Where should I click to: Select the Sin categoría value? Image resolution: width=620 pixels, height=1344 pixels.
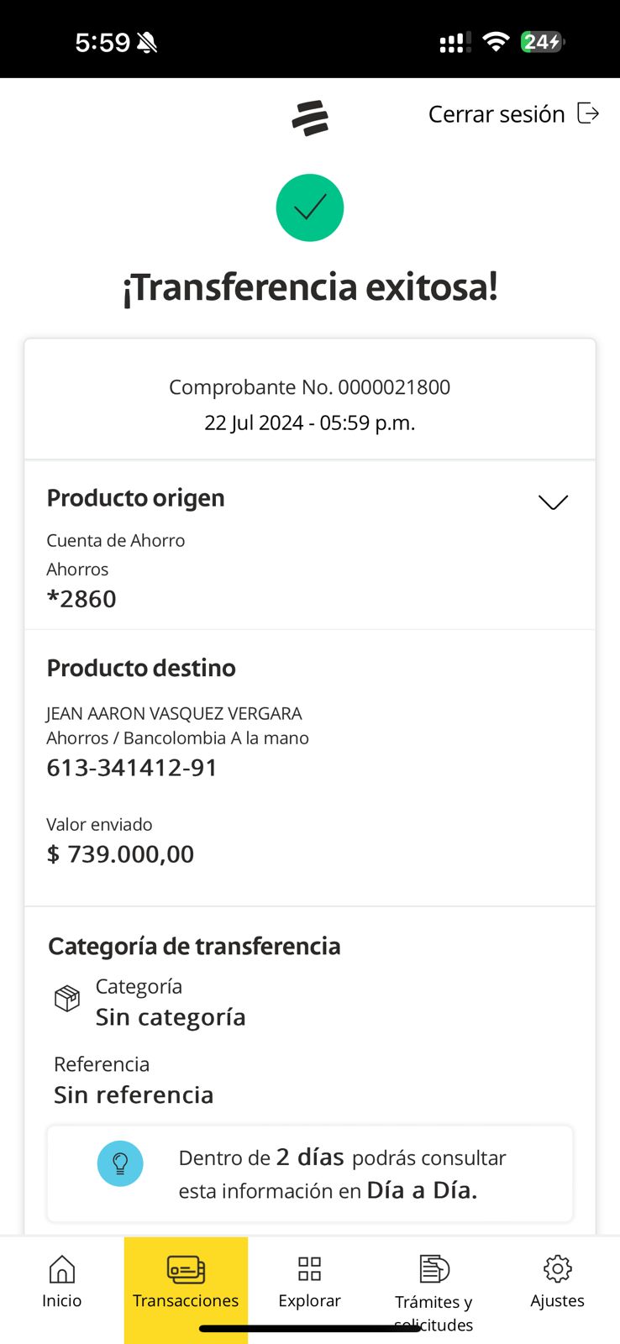click(x=171, y=1017)
